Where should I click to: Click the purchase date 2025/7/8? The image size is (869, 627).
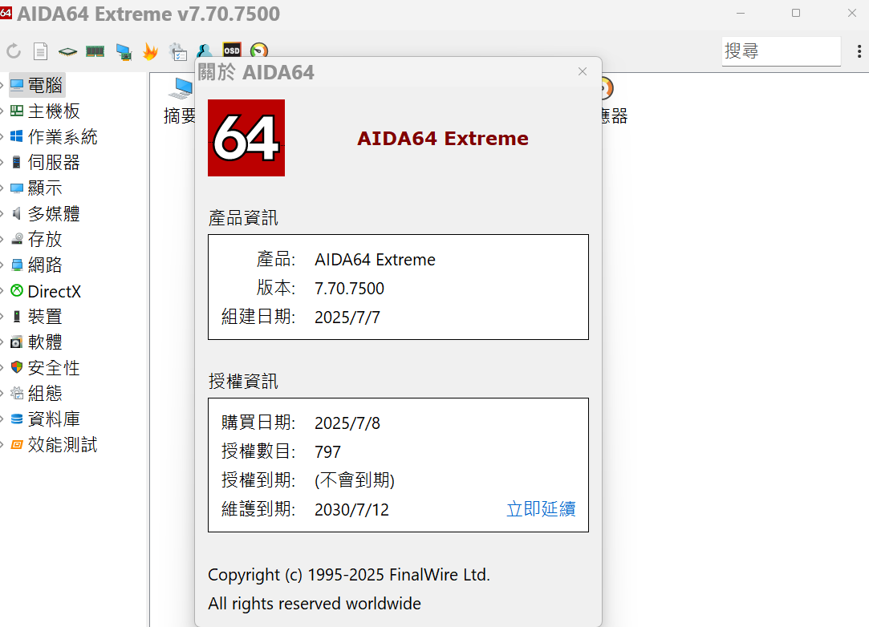[x=347, y=423]
